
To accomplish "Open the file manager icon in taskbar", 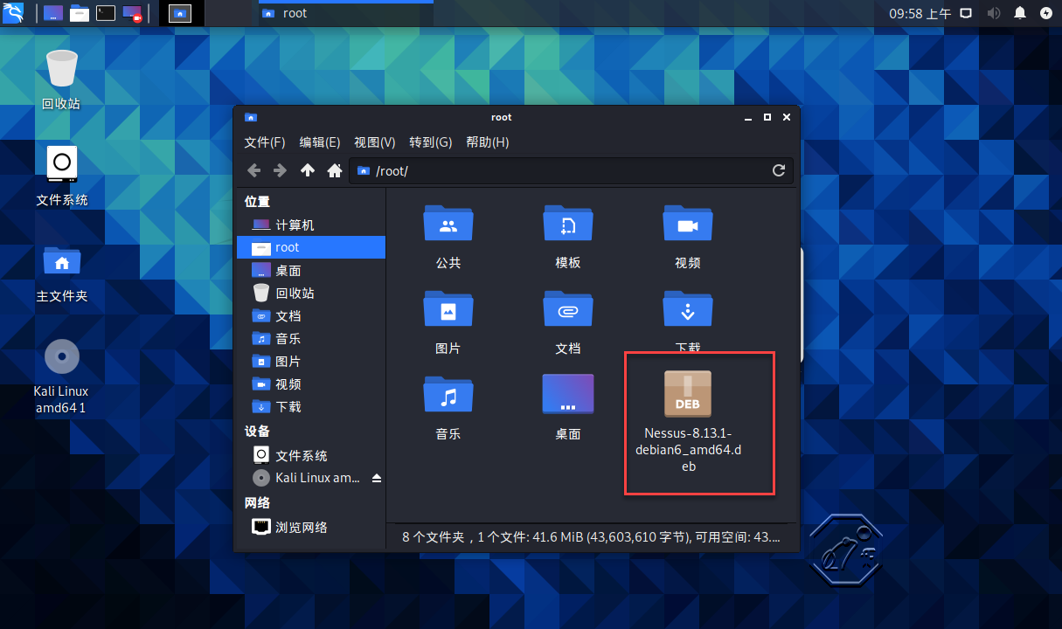I will [x=78, y=13].
